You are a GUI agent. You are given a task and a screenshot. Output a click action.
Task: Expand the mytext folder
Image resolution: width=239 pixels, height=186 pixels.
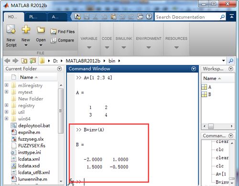click(x=7, y=92)
